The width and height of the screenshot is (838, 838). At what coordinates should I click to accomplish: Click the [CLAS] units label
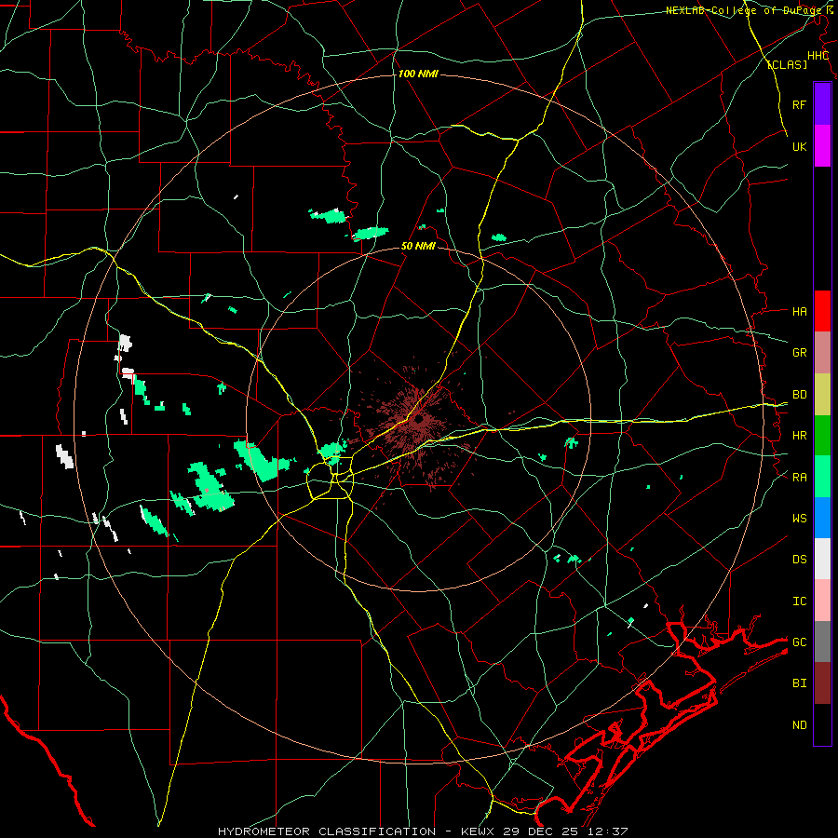(787, 64)
